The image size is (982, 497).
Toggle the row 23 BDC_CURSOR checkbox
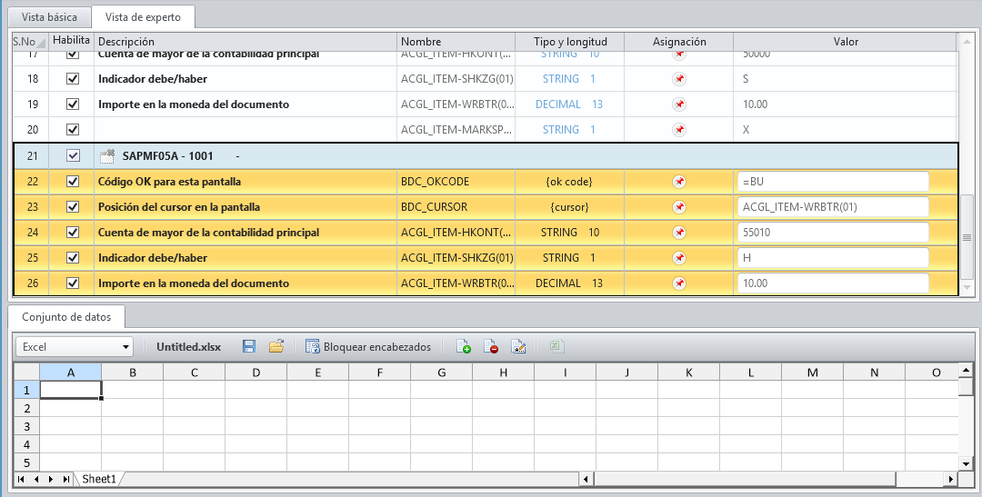click(x=73, y=206)
